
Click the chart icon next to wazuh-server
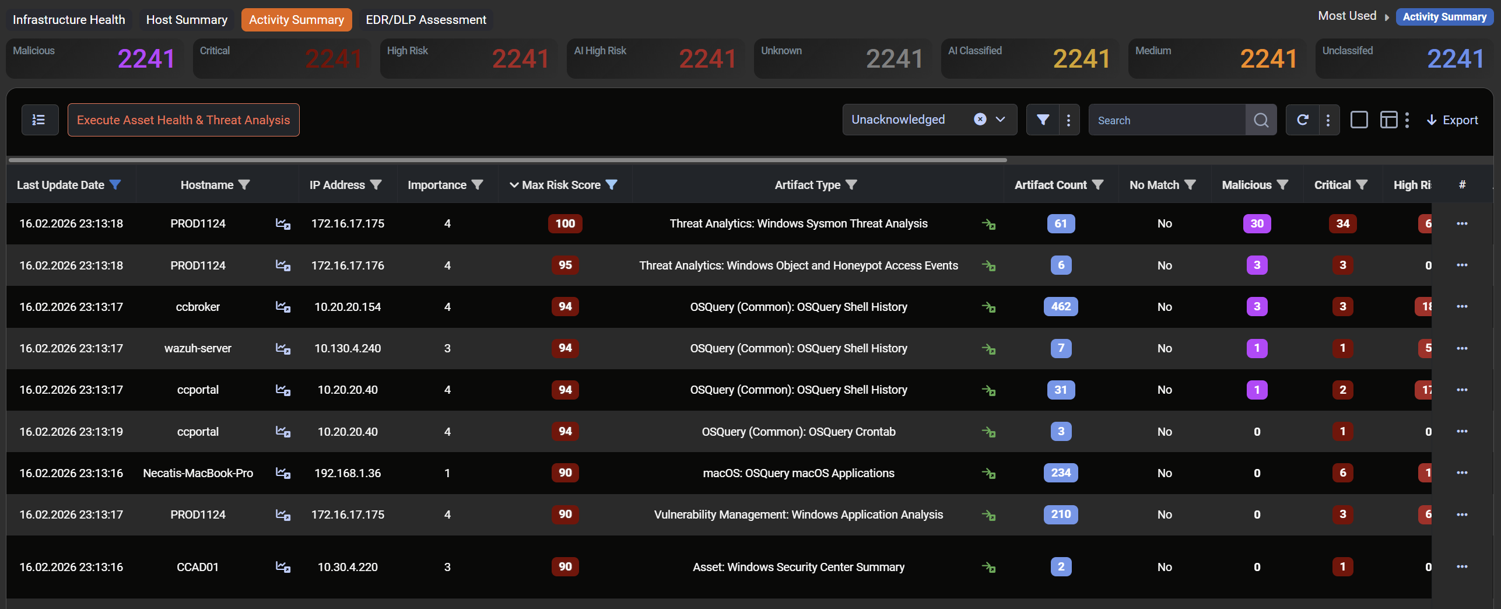[283, 348]
